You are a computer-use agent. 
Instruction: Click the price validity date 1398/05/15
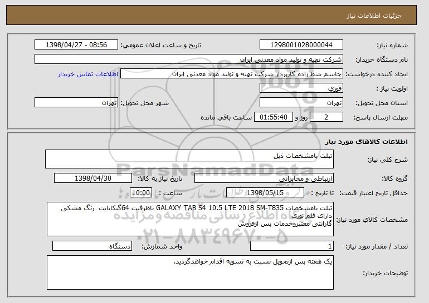[265, 193]
